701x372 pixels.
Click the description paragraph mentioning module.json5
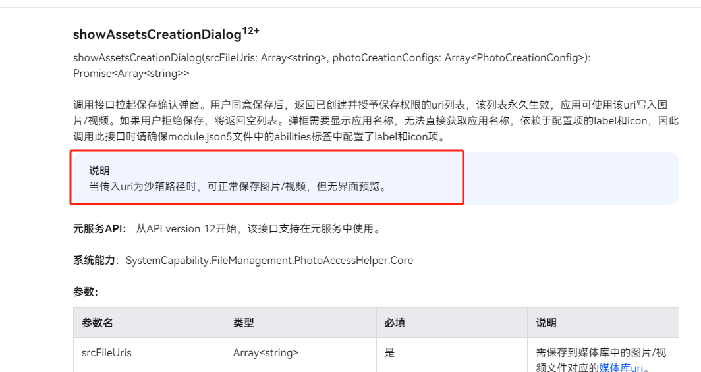point(376,120)
